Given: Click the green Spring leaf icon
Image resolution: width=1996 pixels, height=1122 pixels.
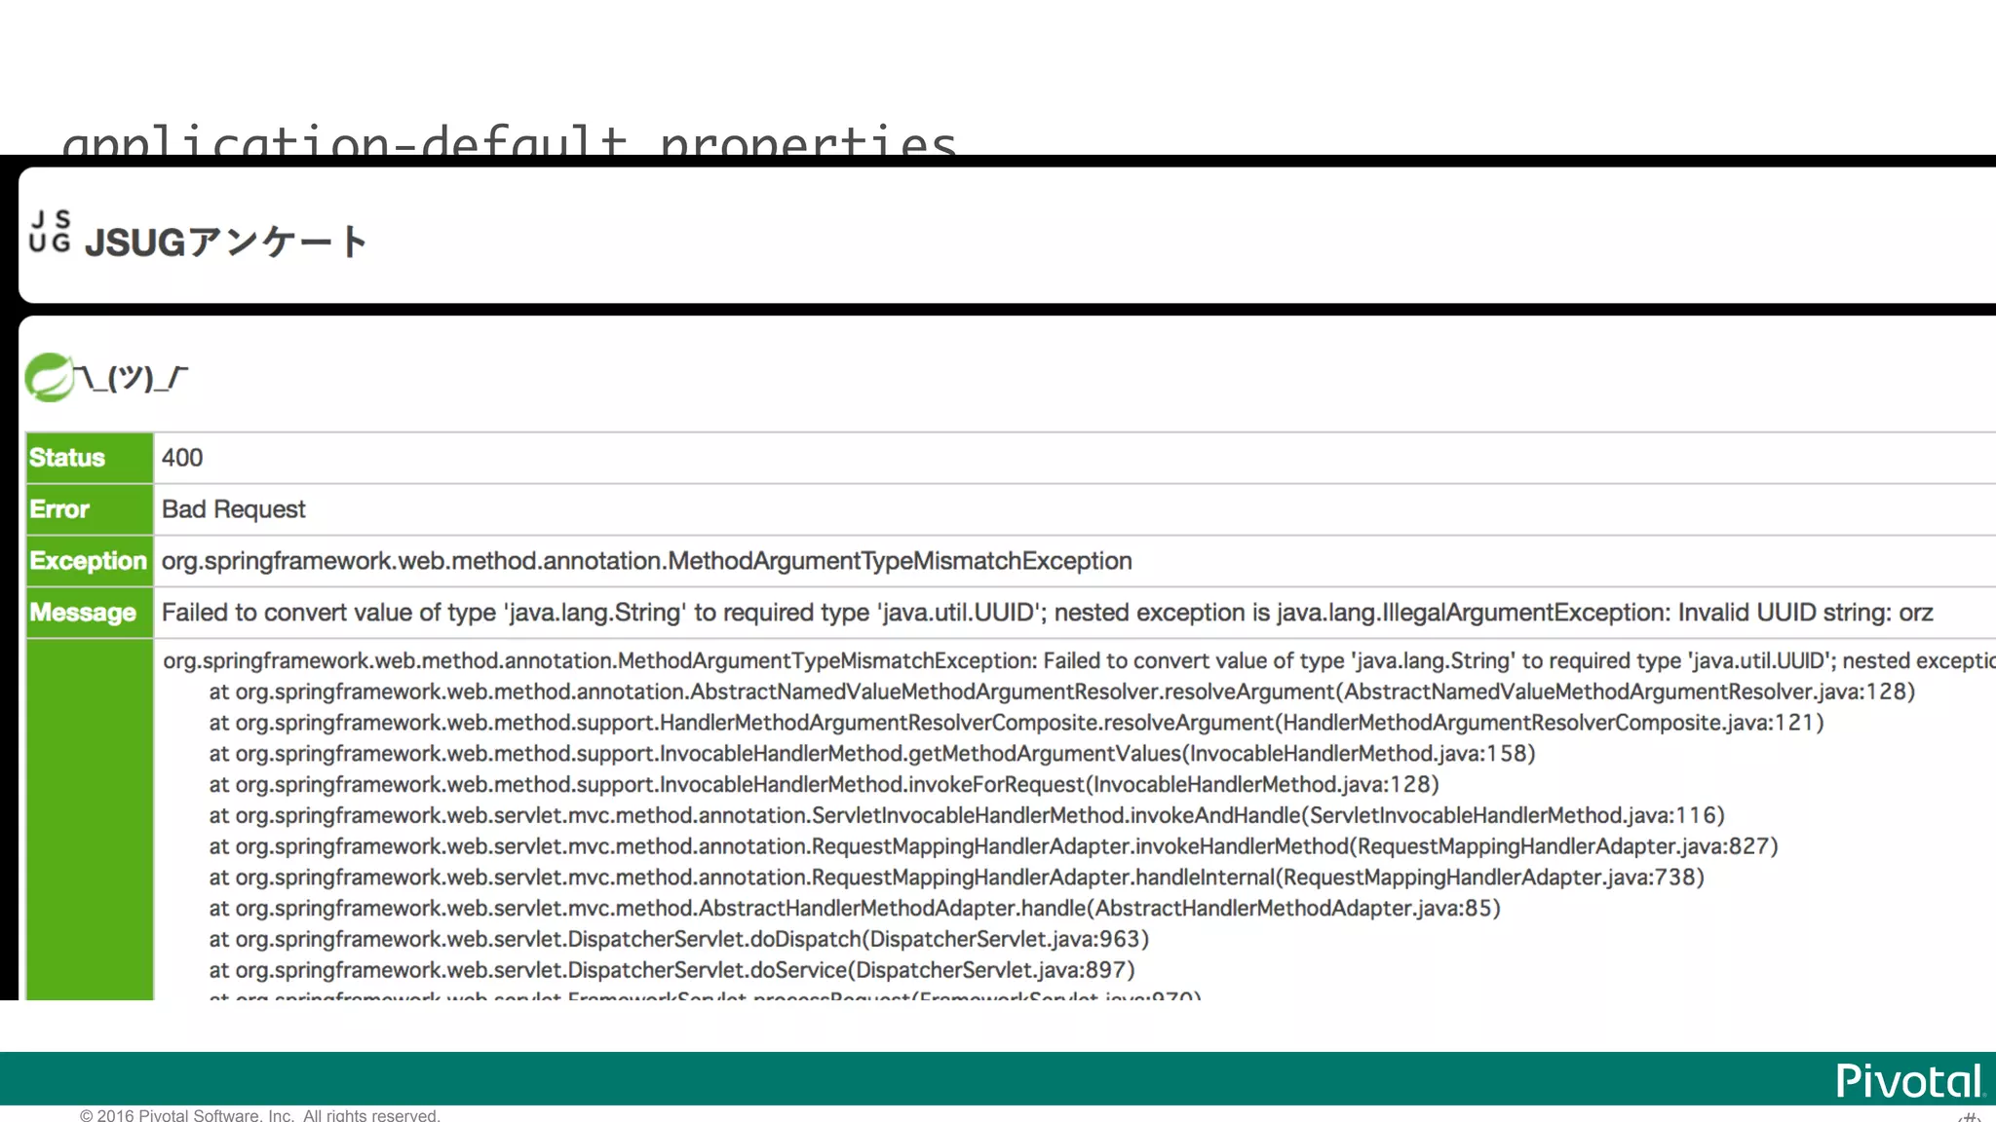Looking at the screenshot, I should point(49,377).
